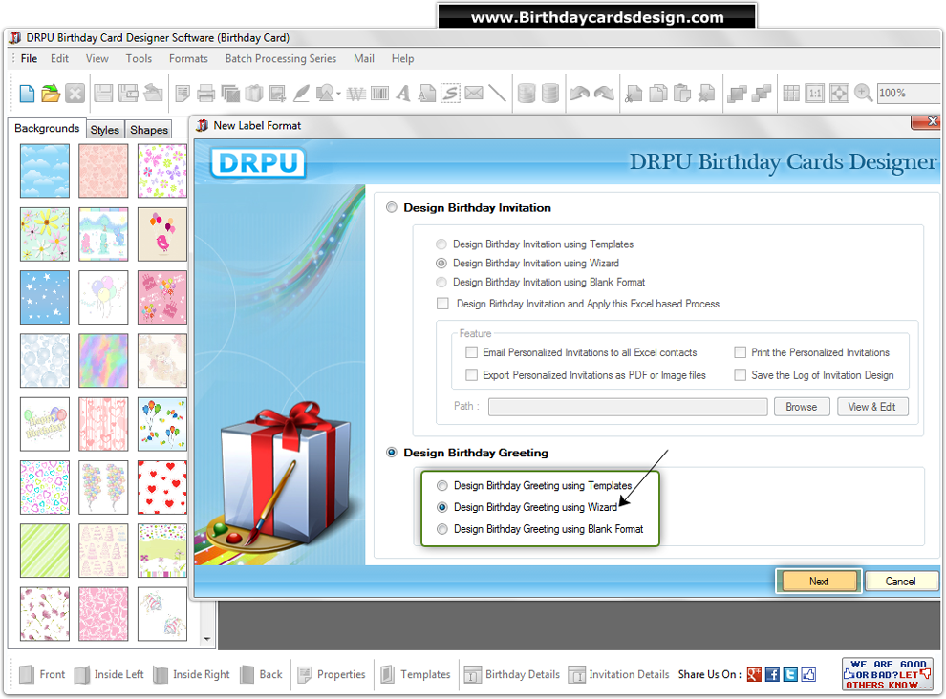946x699 pixels.
Task: Open the File menu
Action: click(x=29, y=58)
